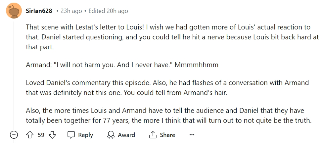Click the Share text label
Viewport: 323px width, 143px height.
pyautogui.click(x=167, y=135)
